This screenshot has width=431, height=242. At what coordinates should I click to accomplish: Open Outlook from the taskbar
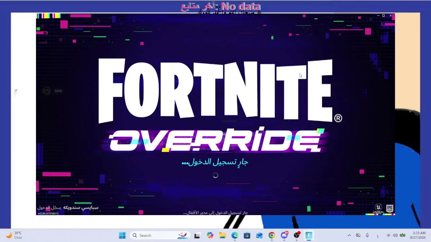pos(259,236)
